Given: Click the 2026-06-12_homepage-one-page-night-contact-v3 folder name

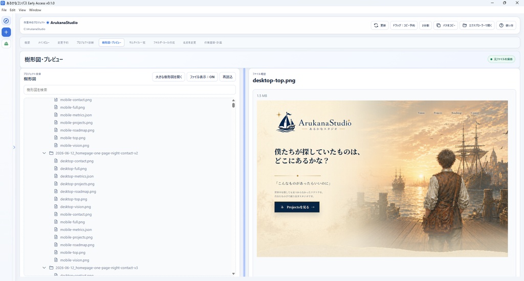Looking at the screenshot, I should (97, 268).
